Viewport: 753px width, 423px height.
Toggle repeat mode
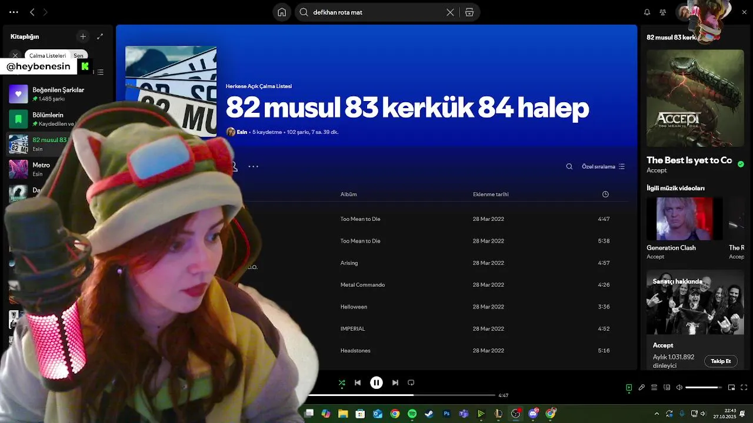click(411, 382)
